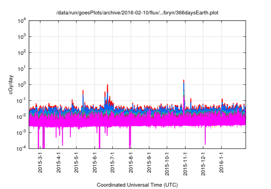The width and height of the screenshot is (271, 189).
Task: Click the tallest red spike near 2015-11-1
Action: point(183,81)
